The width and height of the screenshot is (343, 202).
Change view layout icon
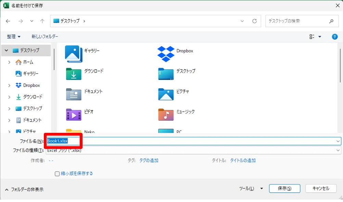pos(312,37)
